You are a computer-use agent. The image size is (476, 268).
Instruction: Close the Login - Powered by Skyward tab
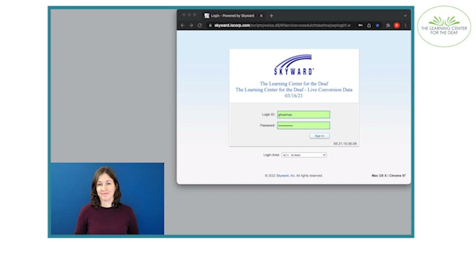tap(261, 16)
